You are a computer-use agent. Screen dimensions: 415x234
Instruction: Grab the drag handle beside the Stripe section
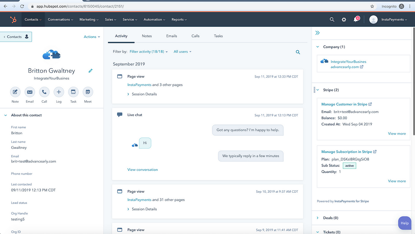coord(315,90)
